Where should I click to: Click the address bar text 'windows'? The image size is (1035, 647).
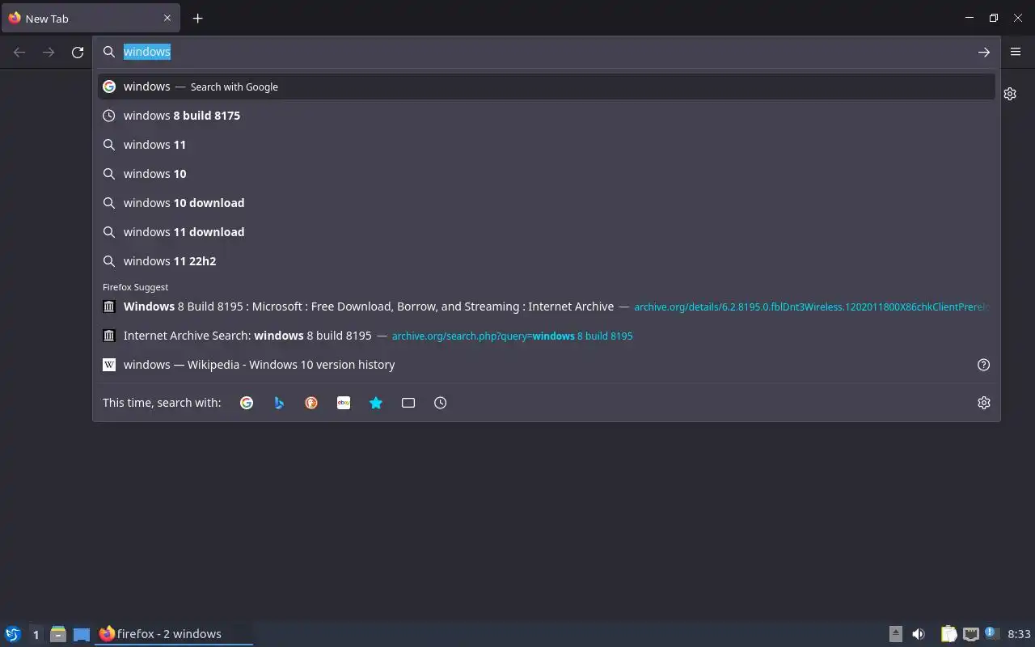(146, 52)
